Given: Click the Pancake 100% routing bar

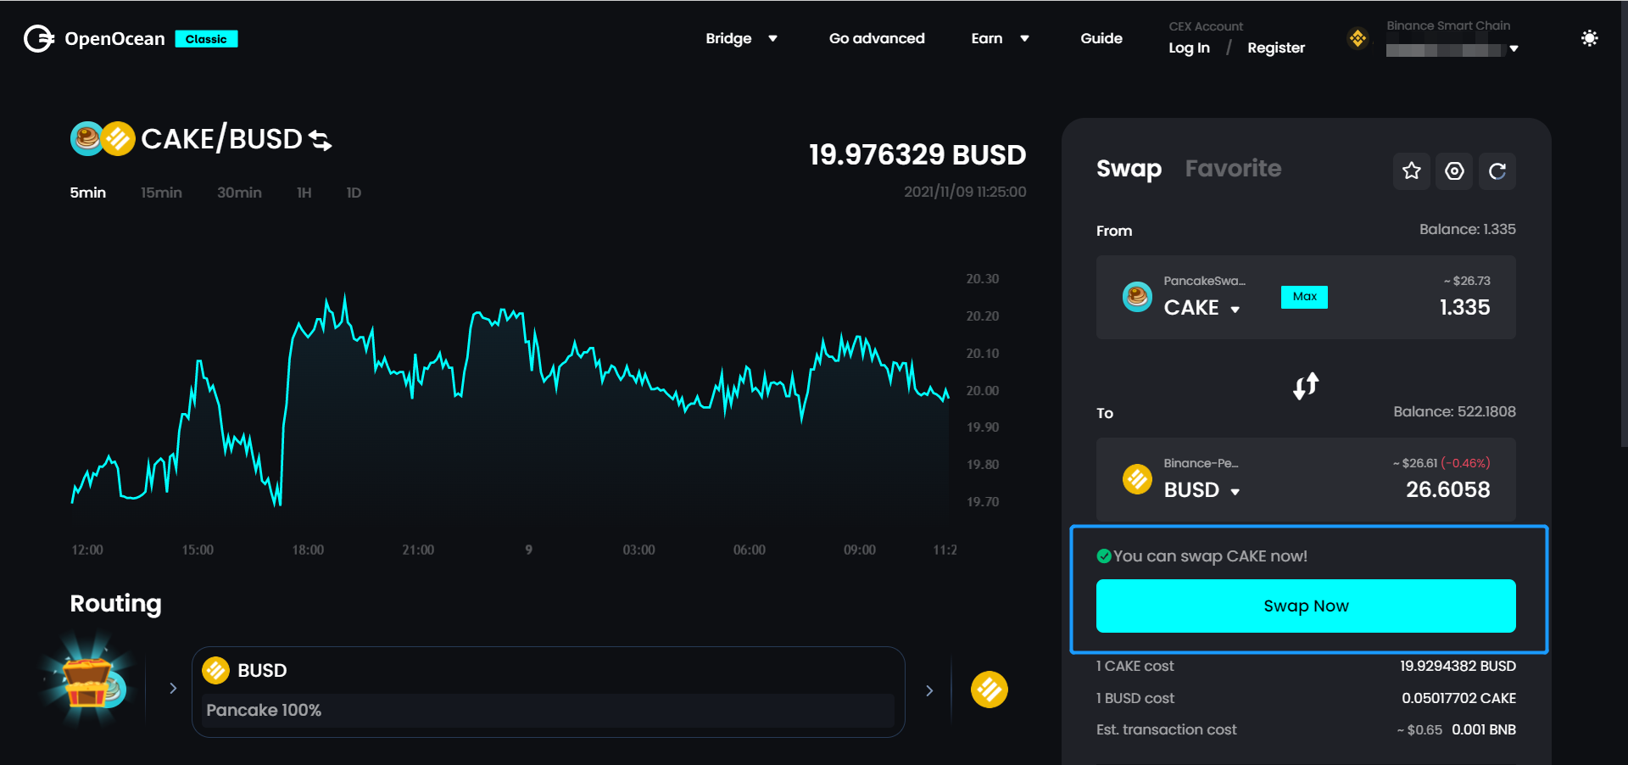Looking at the screenshot, I should 549,711.
